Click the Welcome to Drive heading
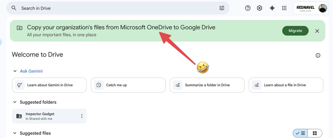Screen dimensions: 333x138 (37, 55)
